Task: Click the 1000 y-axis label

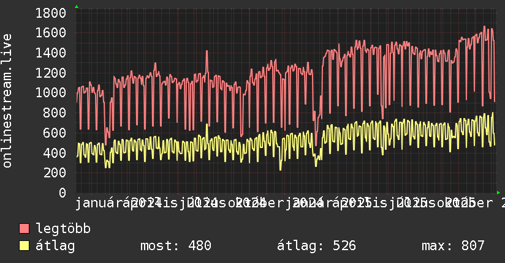Action: pos(51,92)
